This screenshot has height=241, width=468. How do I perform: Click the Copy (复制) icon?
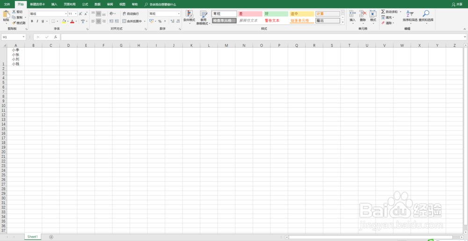pos(14,17)
